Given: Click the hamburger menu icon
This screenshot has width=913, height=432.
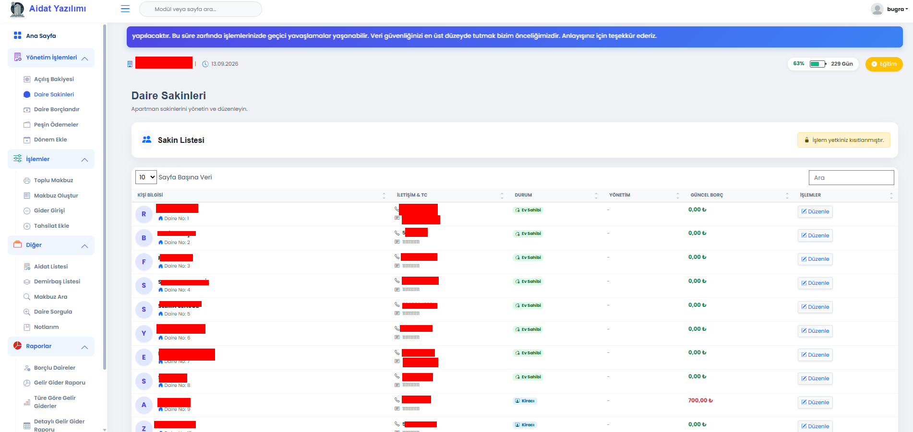Looking at the screenshot, I should click(125, 9).
